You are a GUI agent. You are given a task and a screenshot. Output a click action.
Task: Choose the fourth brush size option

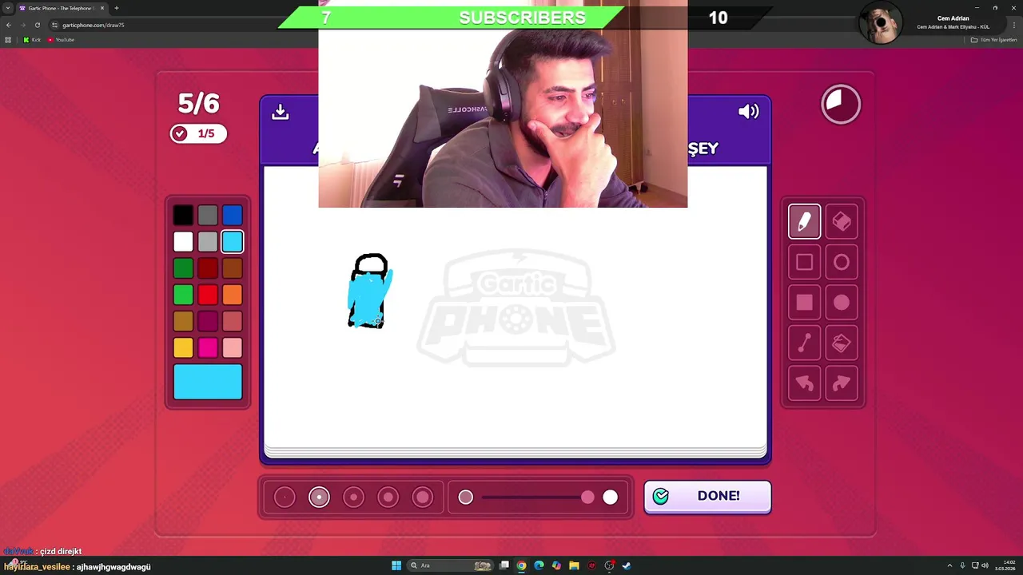[388, 498]
